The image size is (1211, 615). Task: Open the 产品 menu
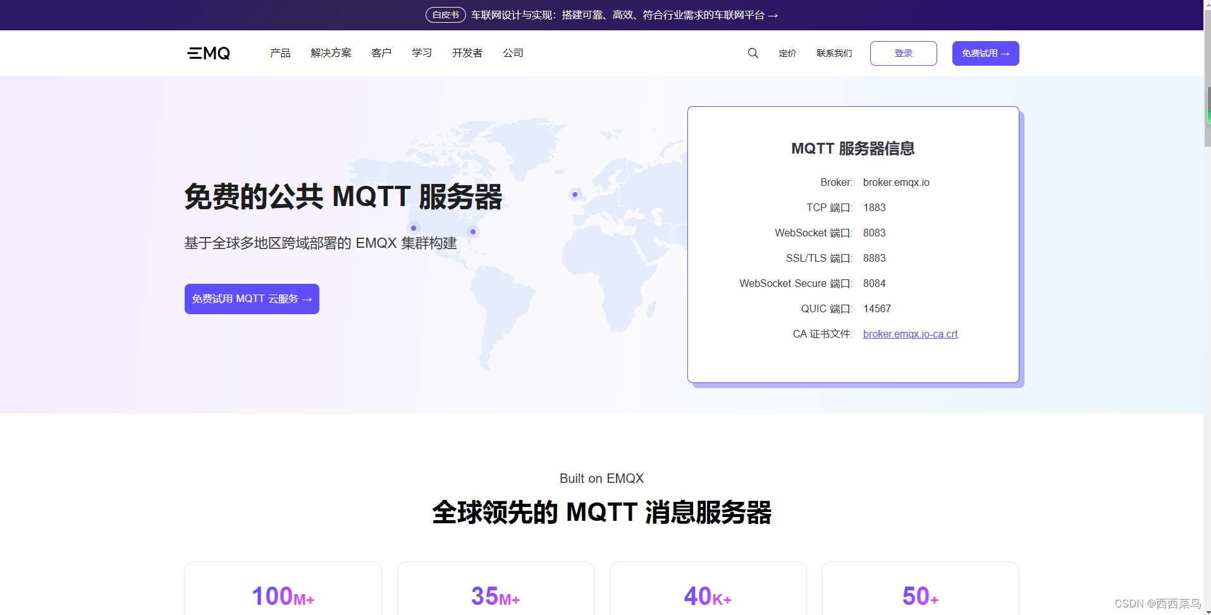pyautogui.click(x=280, y=53)
